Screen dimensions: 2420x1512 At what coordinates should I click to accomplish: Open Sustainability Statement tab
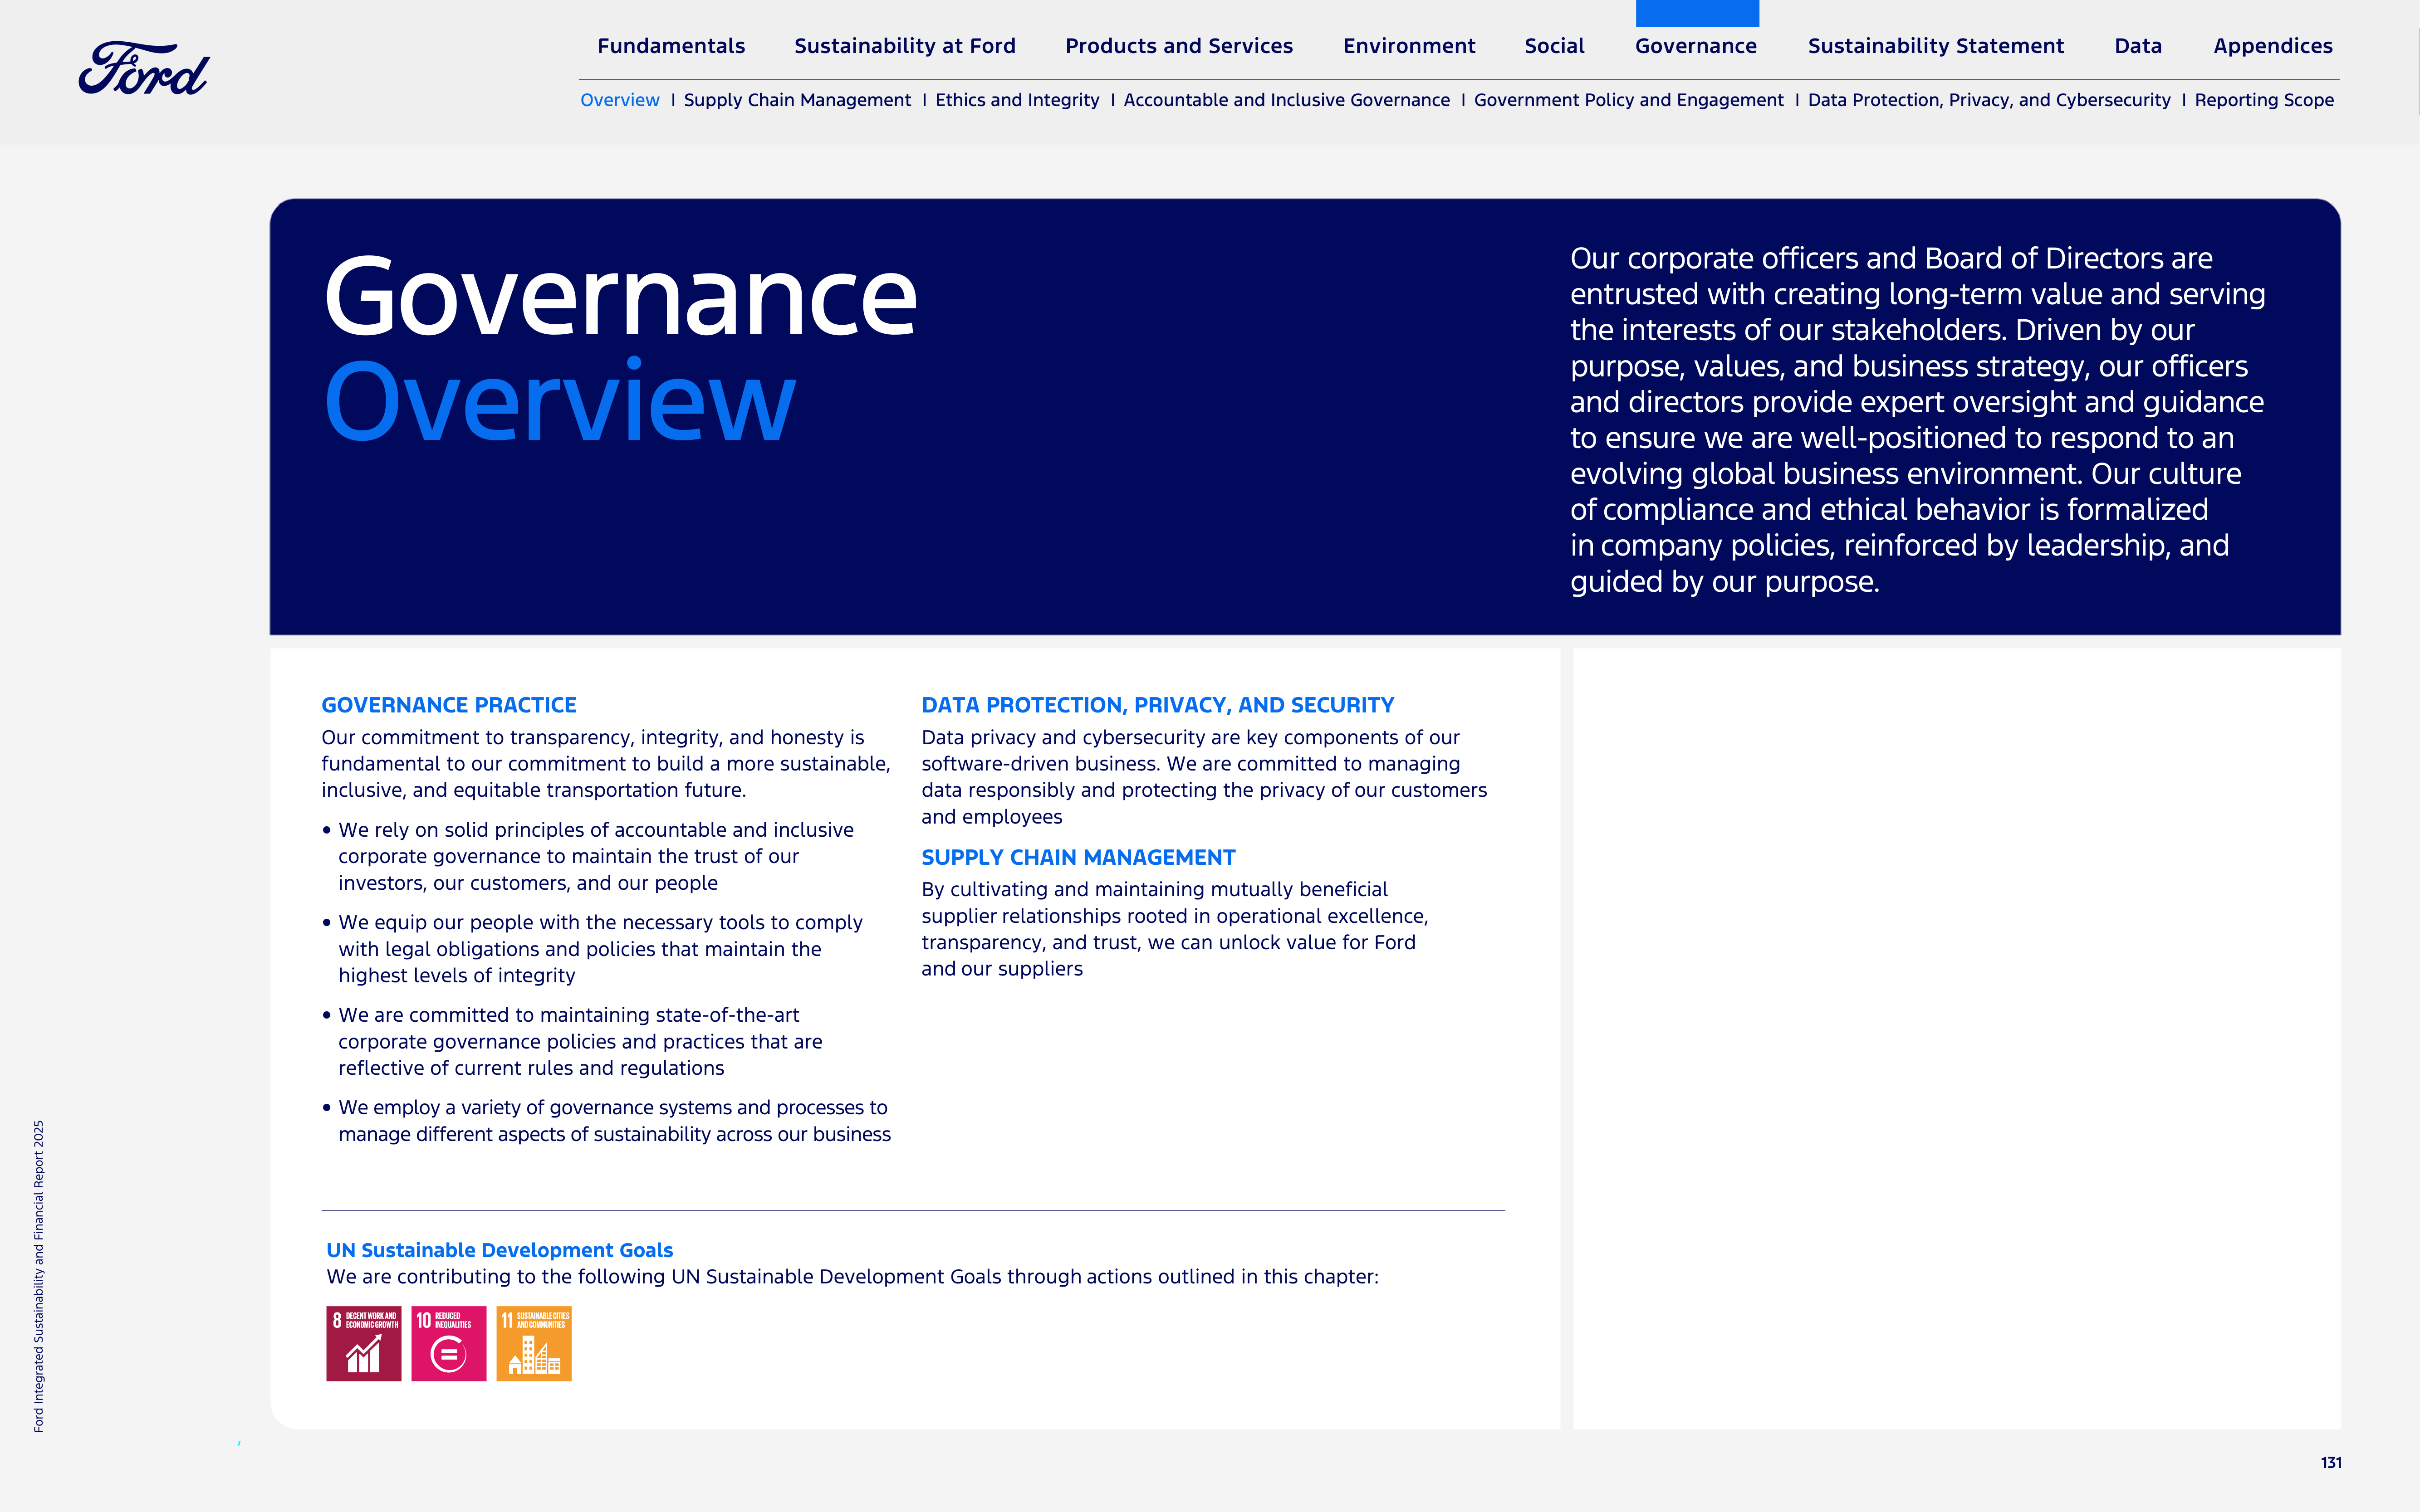[1935, 46]
